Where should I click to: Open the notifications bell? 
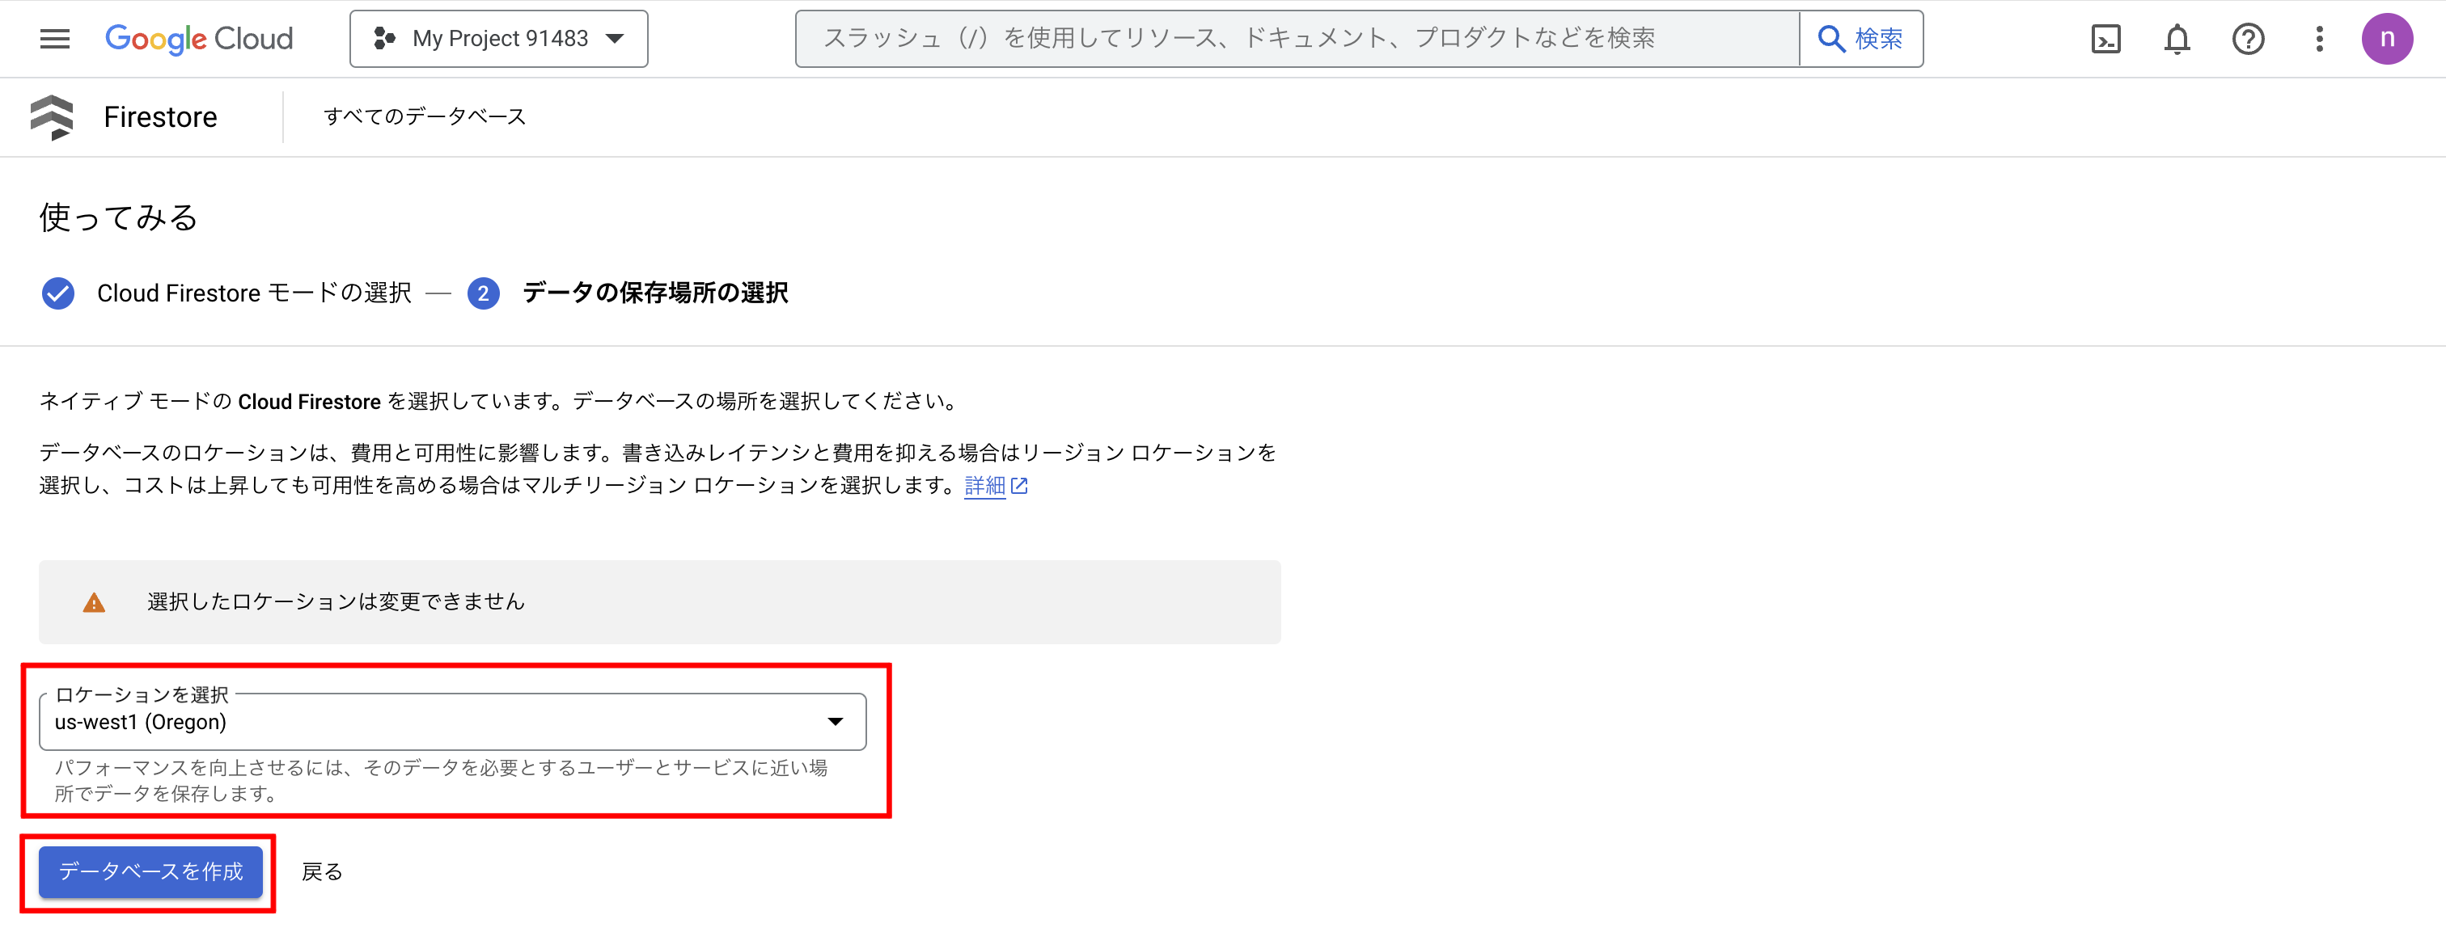click(x=2177, y=38)
